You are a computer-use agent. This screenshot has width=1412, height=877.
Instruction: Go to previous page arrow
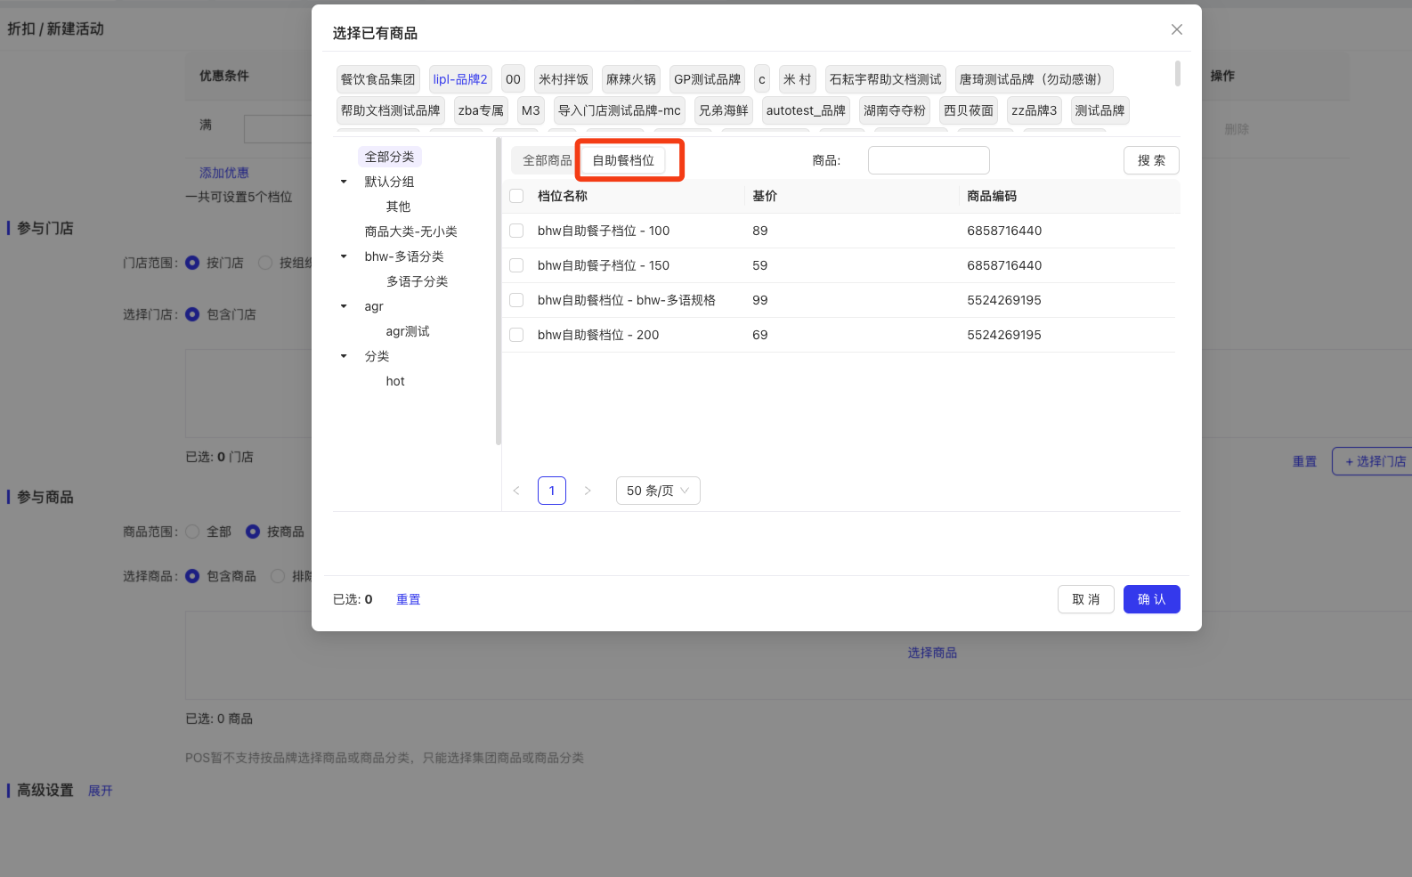(x=516, y=491)
